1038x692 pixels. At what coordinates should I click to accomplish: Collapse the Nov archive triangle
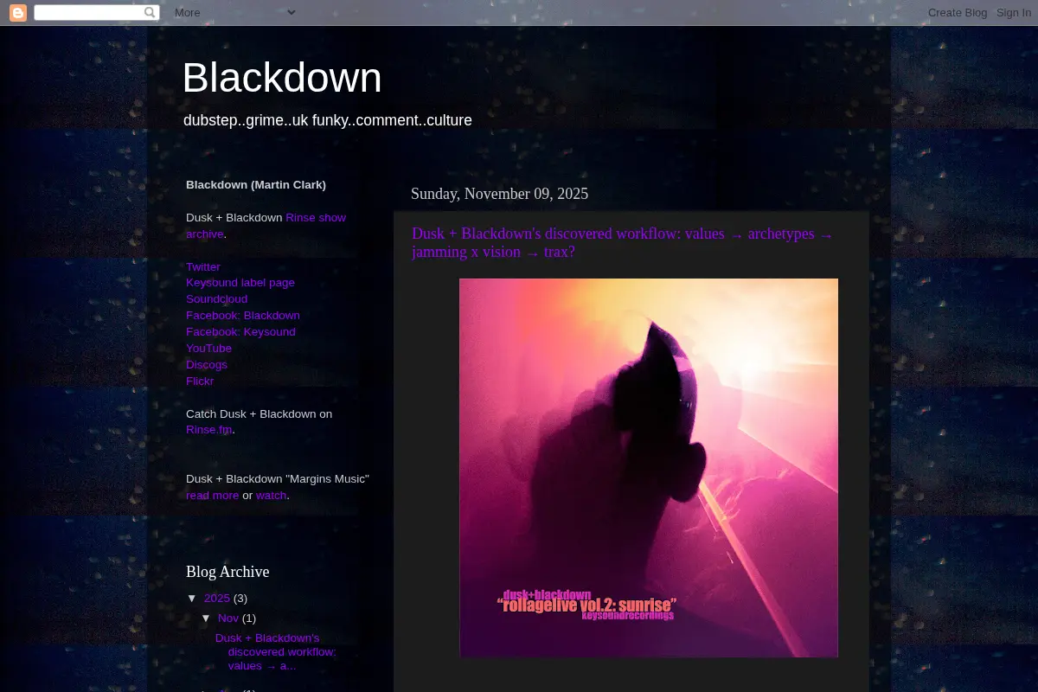[206, 618]
